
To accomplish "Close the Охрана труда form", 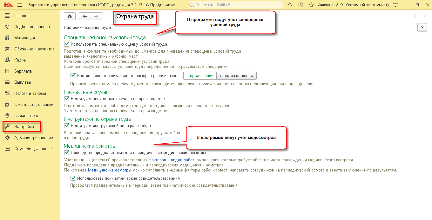I will [424, 16].
